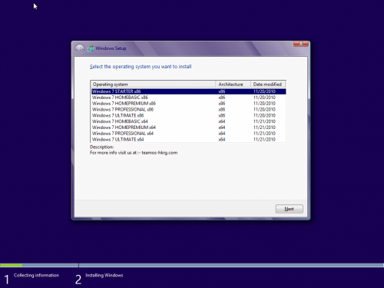Click the x64 architecture cell for HOMEBASIC x64
The image size is (384, 288).
(222, 121)
